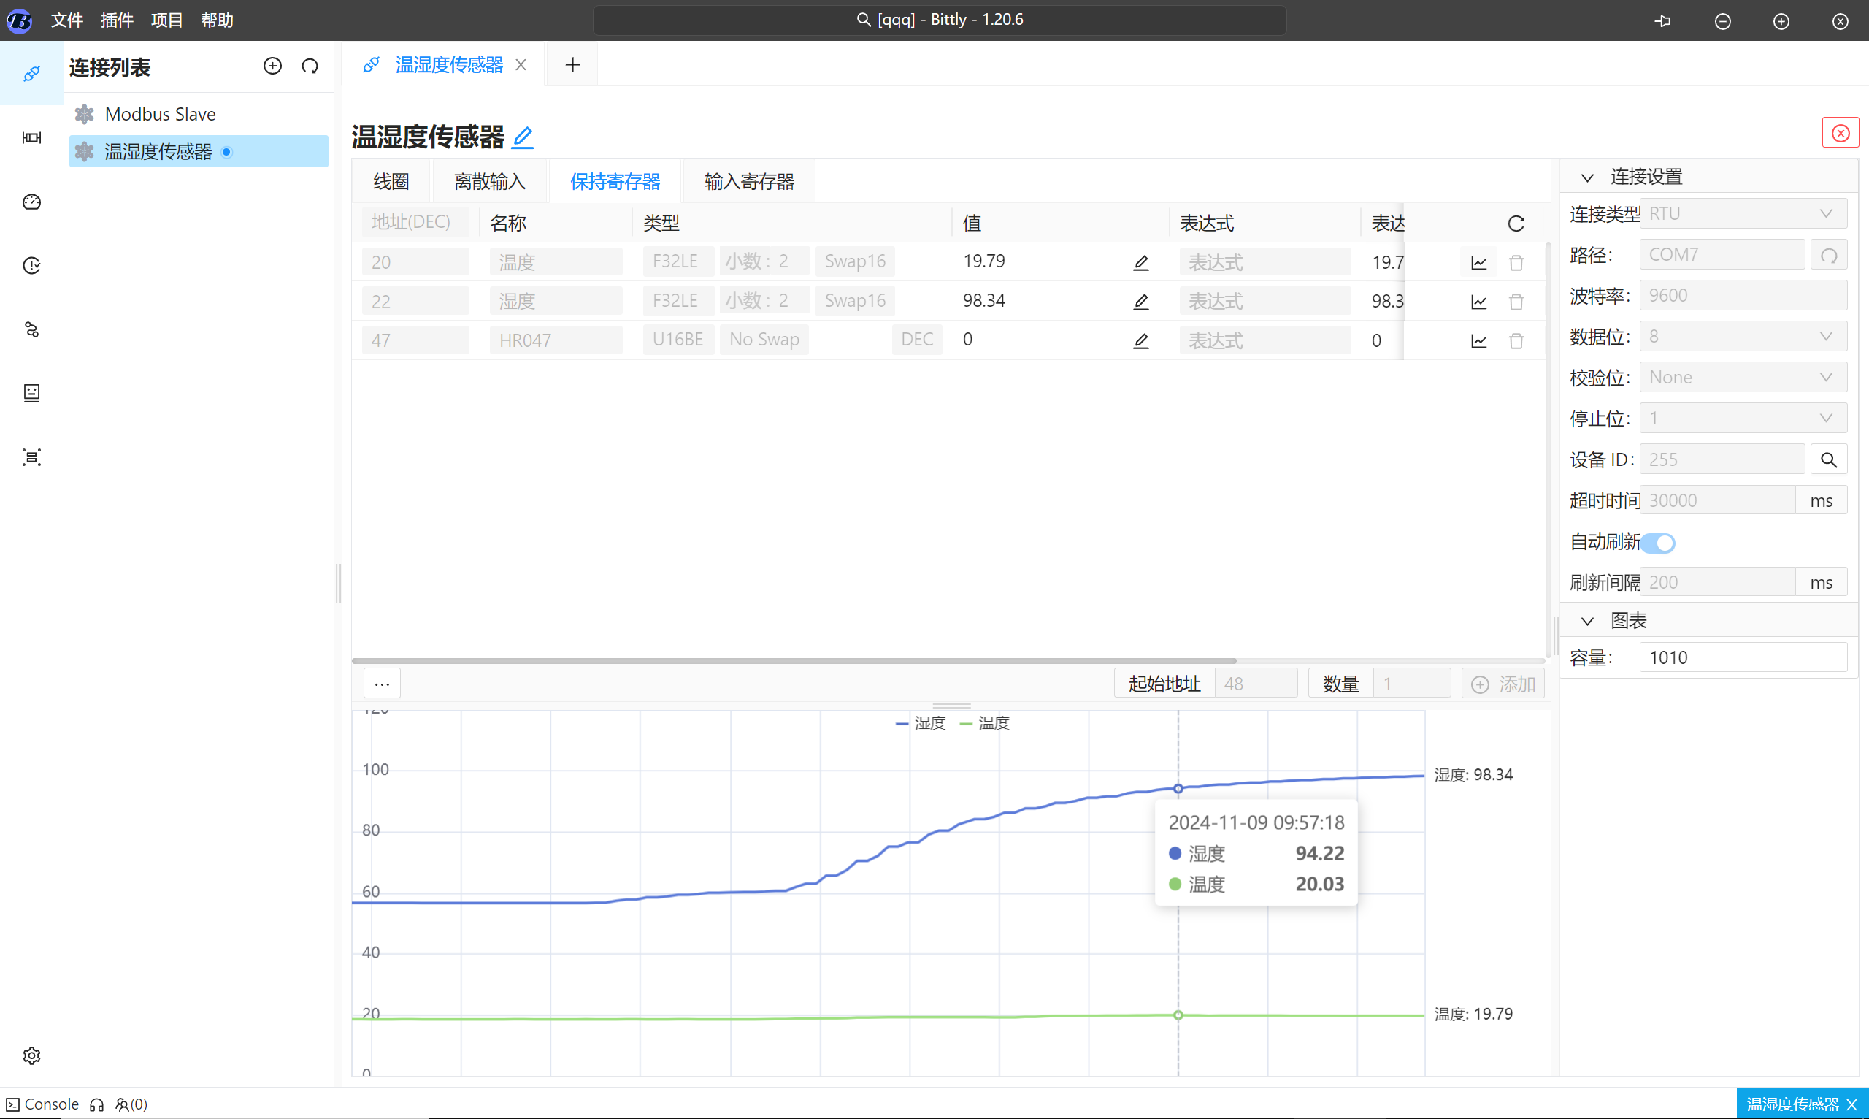This screenshot has width=1869, height=1119.
Task: Toggle chart plotting for 温度 row
Action: (1478, 263)
